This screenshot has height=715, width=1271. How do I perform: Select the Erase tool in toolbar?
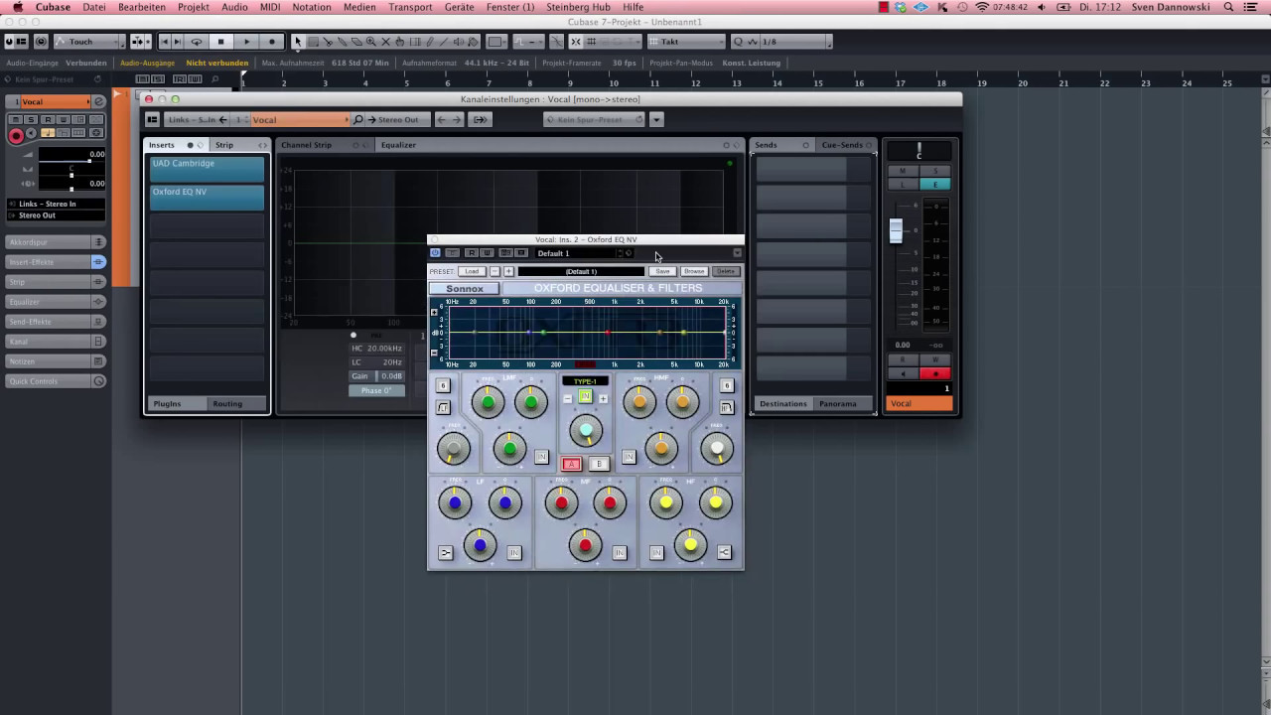click(x=356, y=42)
